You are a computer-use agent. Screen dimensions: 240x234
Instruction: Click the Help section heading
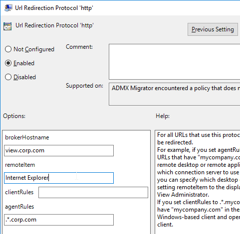click(x=163, y=116)
